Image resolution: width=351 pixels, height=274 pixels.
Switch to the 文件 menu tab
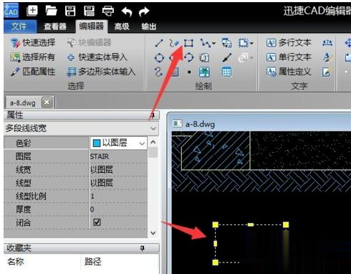coord(19,27)
